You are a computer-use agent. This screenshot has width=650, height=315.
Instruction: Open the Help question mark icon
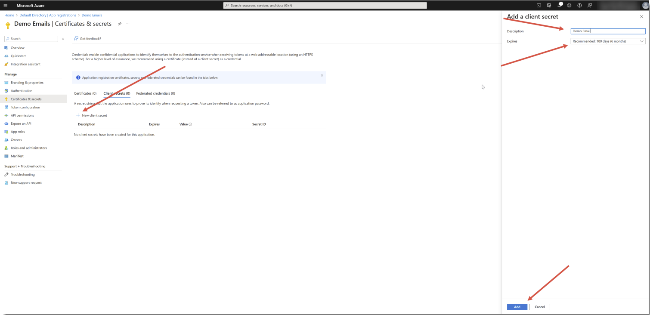click(x=579, y=6)
